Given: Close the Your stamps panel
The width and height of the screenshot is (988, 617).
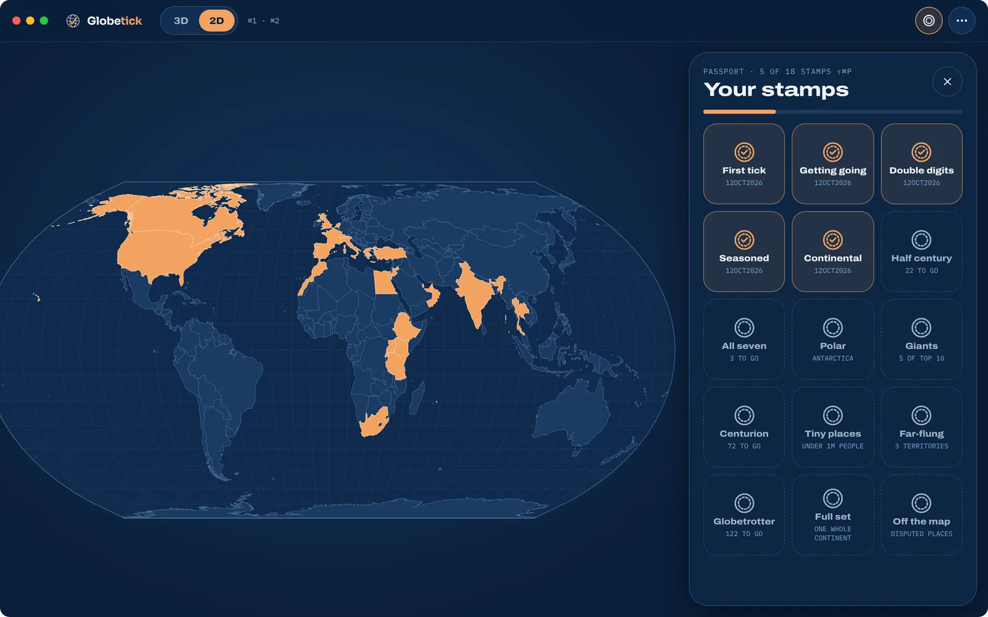Looking at the screenshot, I should (947, 81).
